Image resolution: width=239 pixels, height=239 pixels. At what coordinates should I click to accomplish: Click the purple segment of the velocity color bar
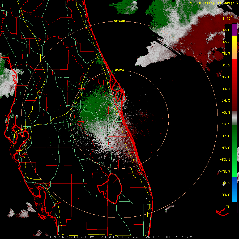point(234,29)
